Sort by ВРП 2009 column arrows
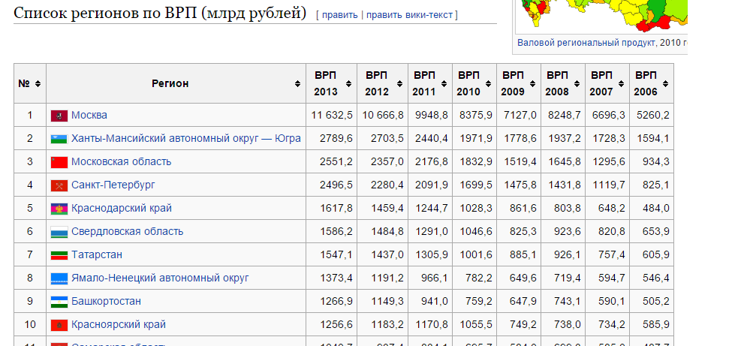 tap(532, 84)
